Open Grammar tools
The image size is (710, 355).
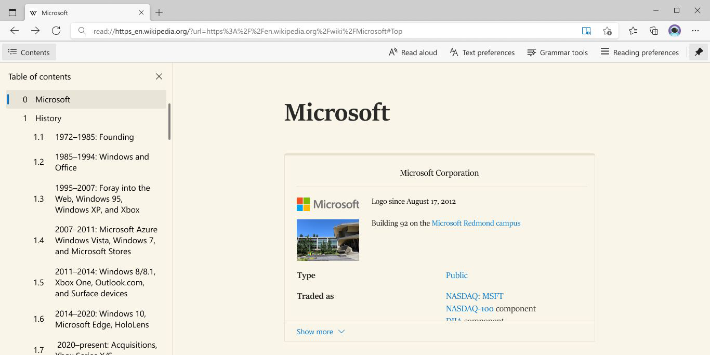[x=557, y=52]
